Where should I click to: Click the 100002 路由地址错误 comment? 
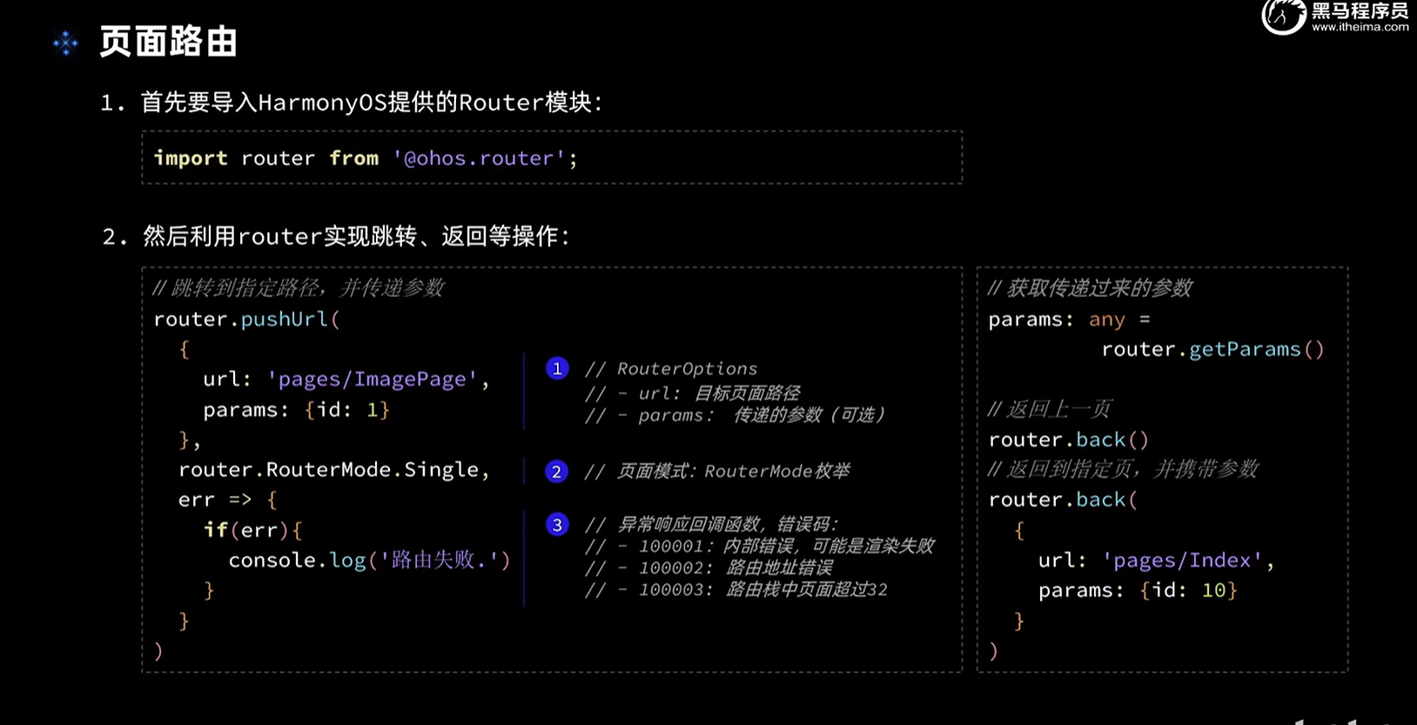[x=735, y=567]
